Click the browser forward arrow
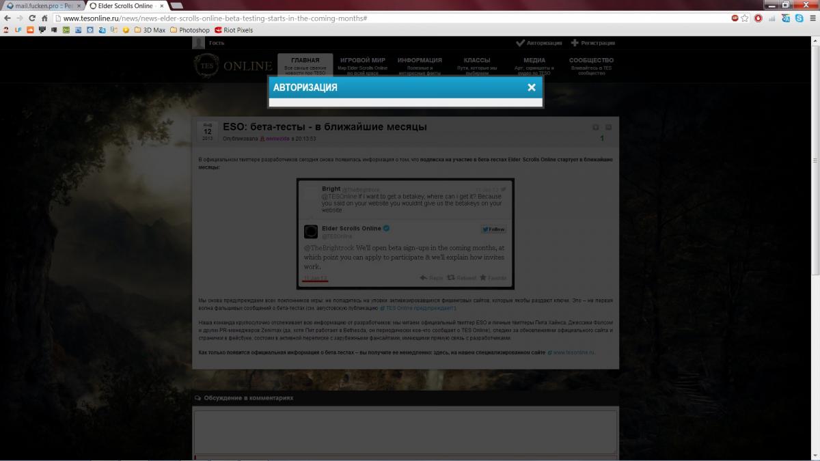The height and width of the screenshot is (461, 820). [x=19, y=18]
